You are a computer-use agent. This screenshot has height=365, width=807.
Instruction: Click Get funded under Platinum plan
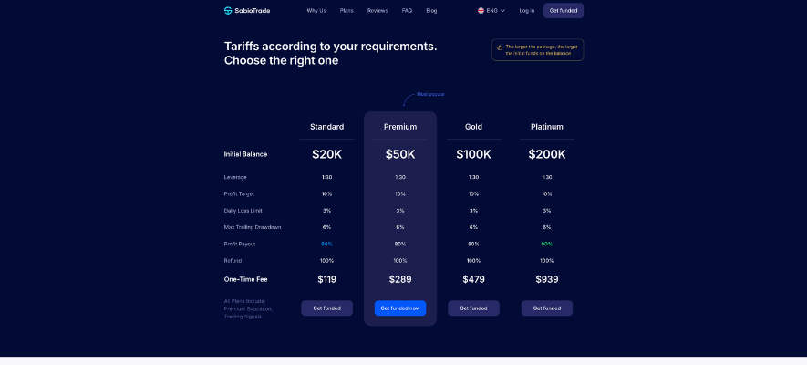click(546, 308)
